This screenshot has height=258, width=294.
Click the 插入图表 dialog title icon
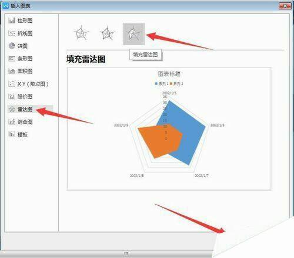point(6,6)
